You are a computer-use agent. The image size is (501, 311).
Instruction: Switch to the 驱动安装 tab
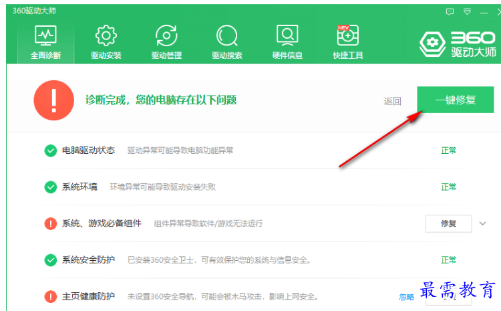[x=106, y=42]
